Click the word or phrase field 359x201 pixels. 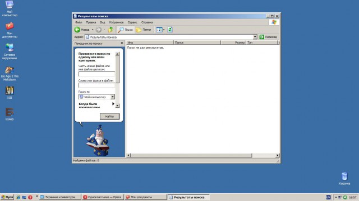96,85
